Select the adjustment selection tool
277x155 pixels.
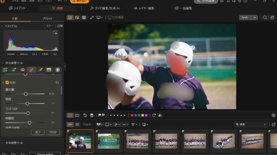click(x=40, y=70)
